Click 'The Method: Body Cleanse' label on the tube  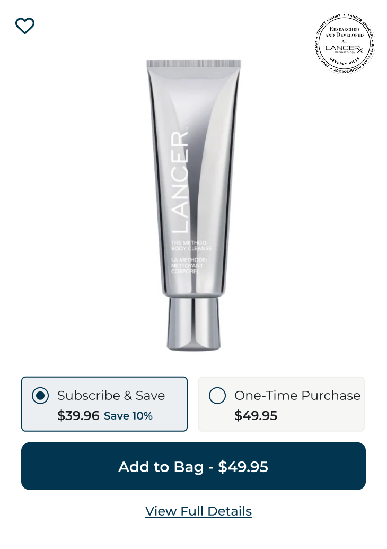pos(191,246)
